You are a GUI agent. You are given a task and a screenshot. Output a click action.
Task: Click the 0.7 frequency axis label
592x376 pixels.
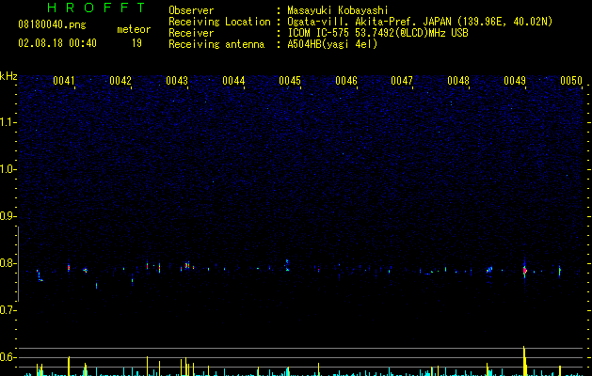click(x=8, y=310)
